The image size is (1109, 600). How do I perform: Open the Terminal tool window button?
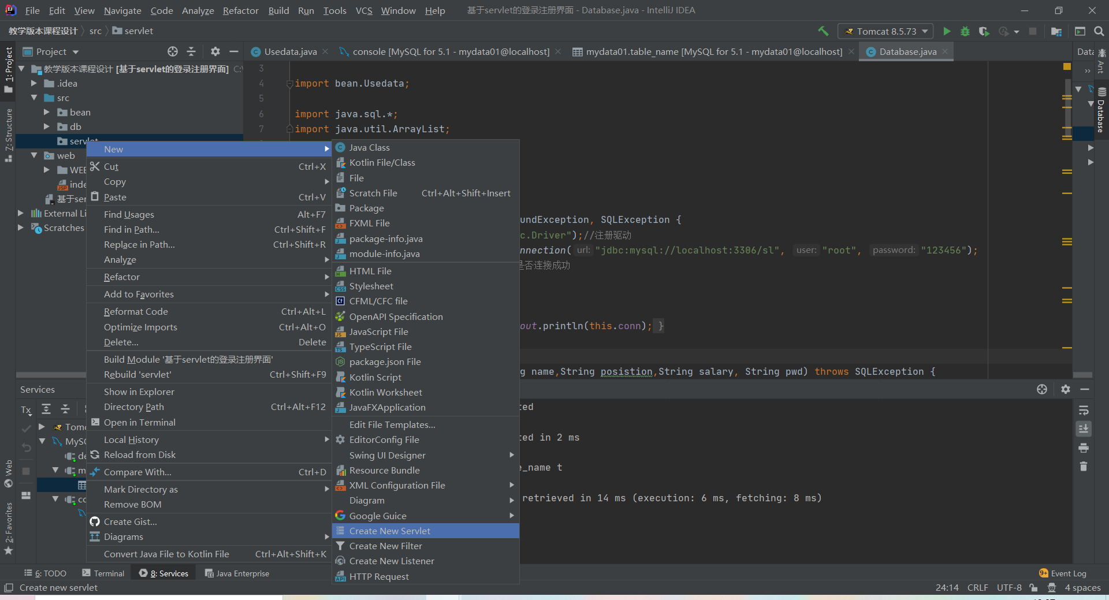pos(103,573)
